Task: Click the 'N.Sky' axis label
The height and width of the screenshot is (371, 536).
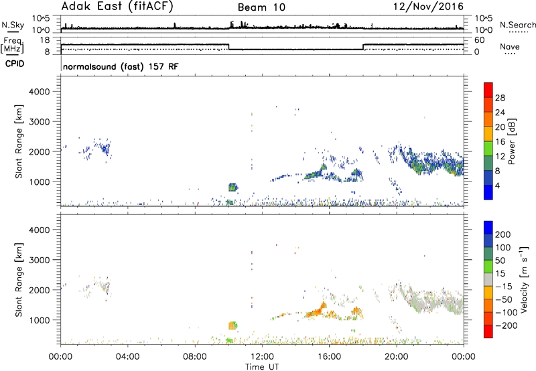Action: pyautogui.click(x=13, y=25)
